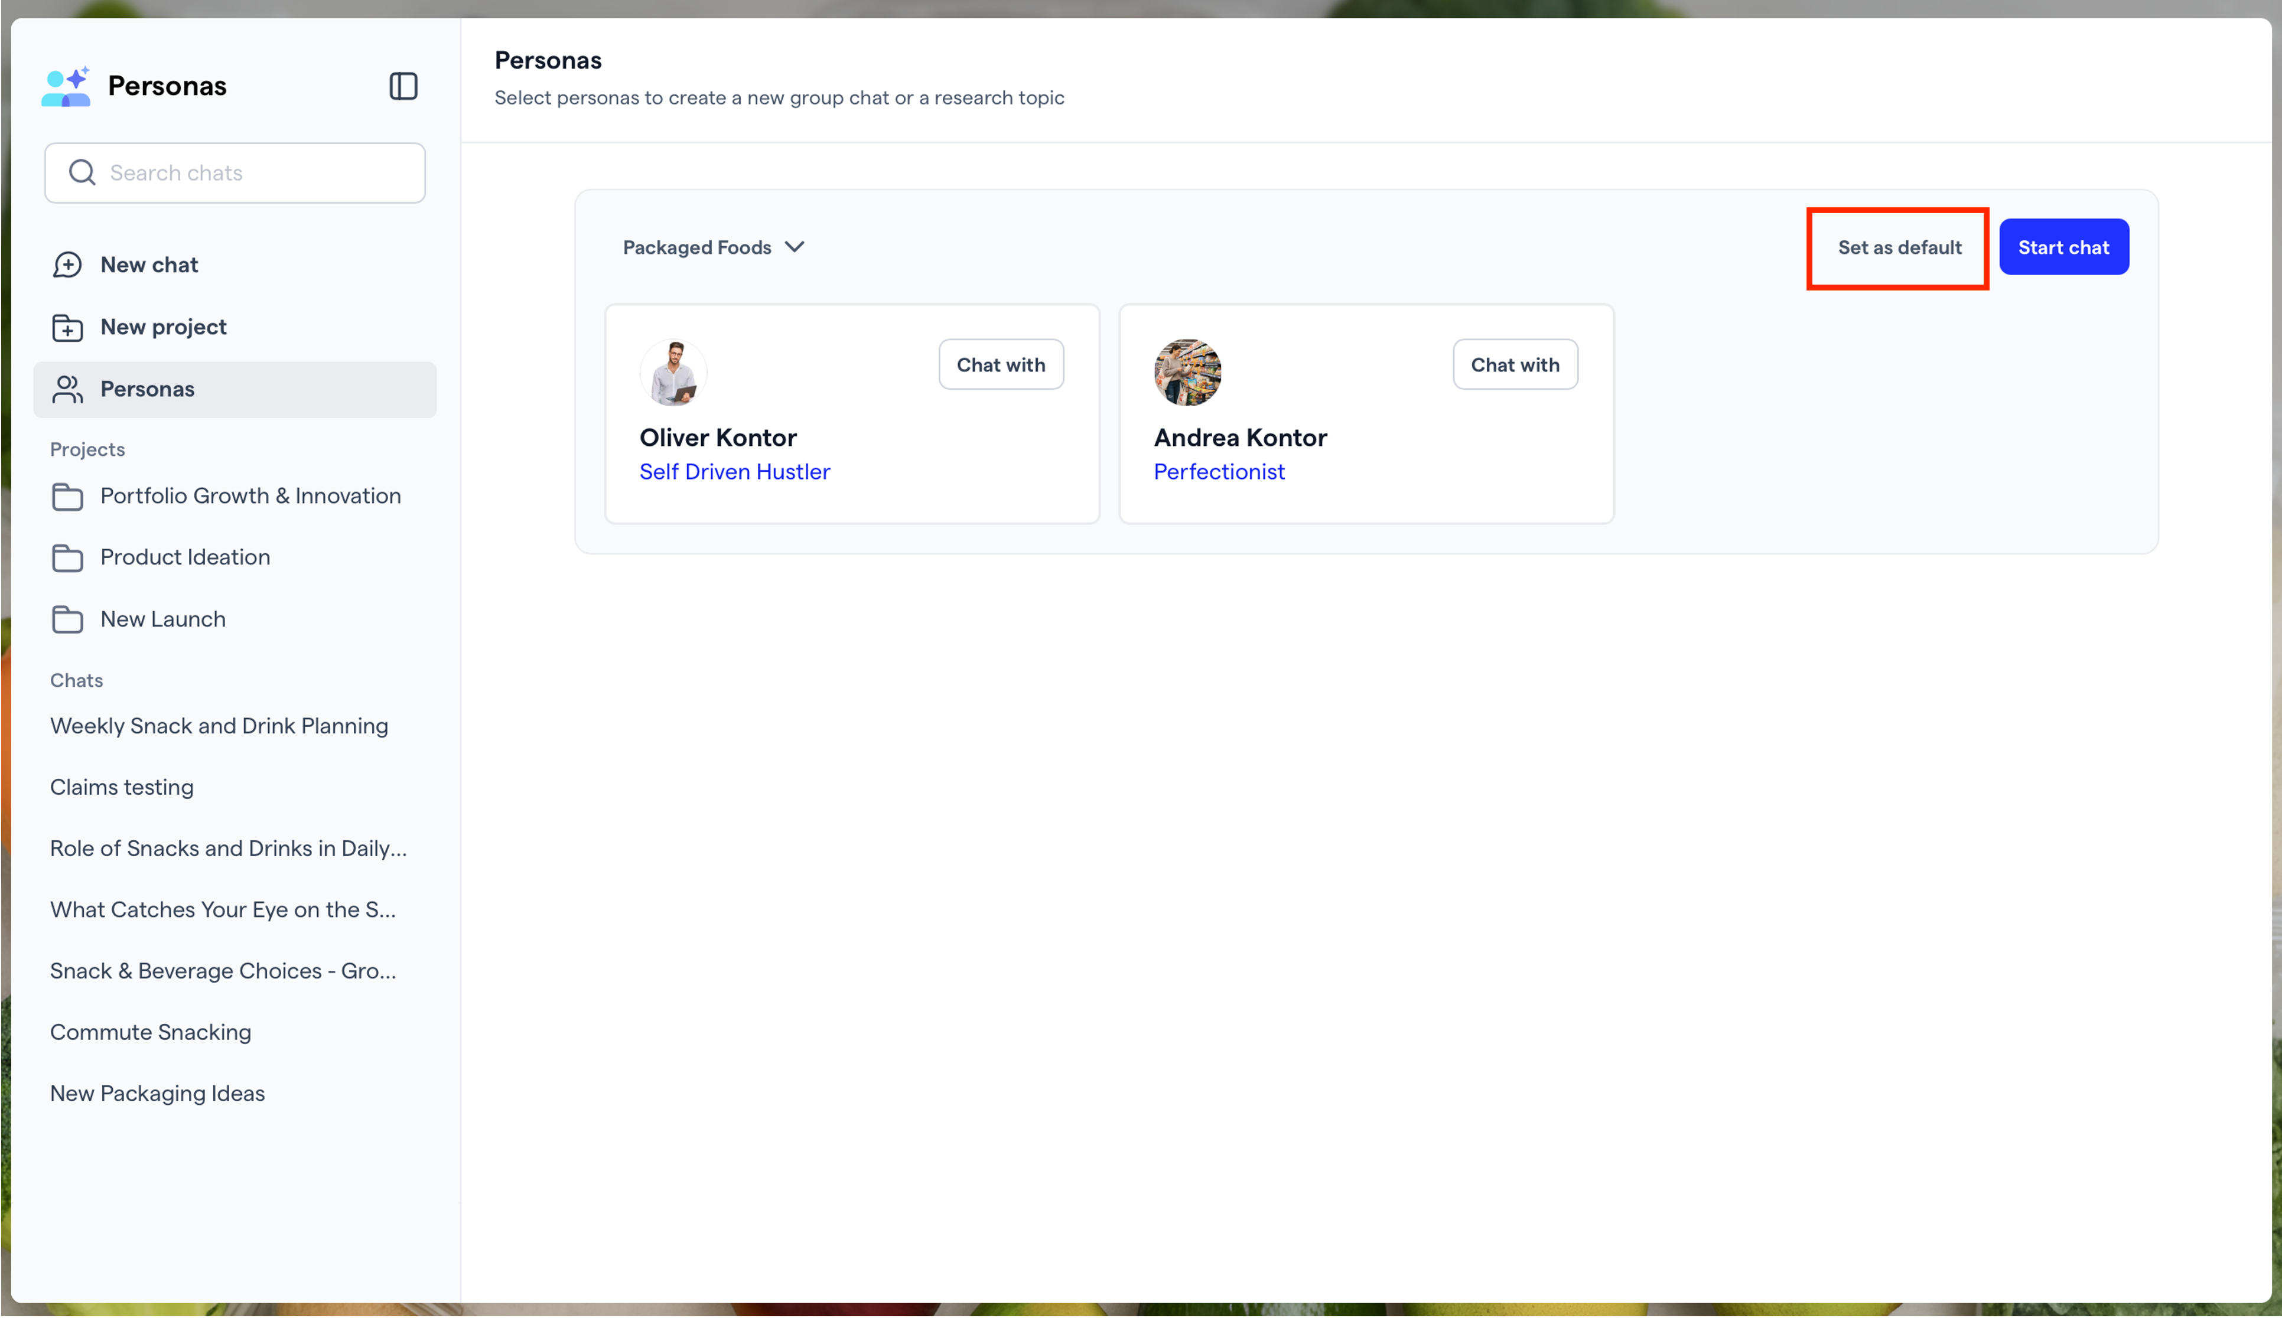Open What Catches Your Eye chat
The width and height of the screenshot is (2282, 1318).
223,910
